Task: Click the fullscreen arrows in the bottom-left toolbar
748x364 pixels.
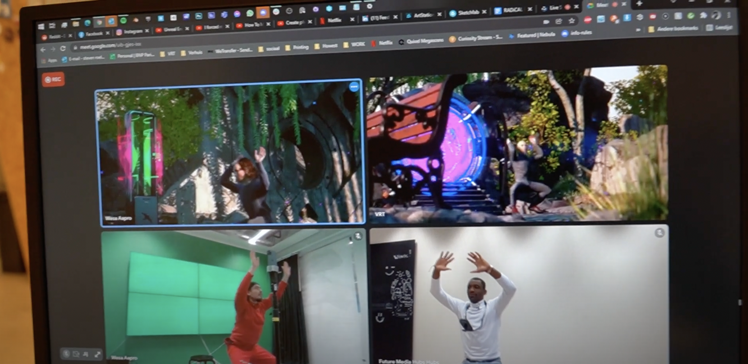Action: point(97,354)
